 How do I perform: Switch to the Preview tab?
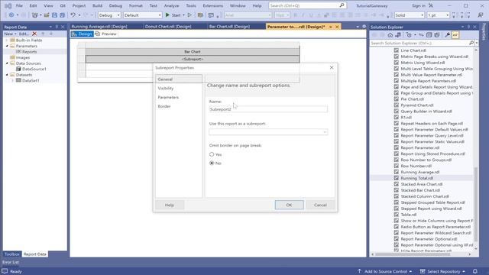(106, 34)
